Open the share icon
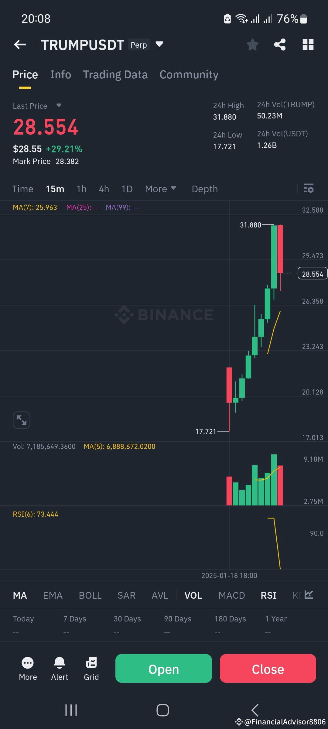 pos(280,45)
